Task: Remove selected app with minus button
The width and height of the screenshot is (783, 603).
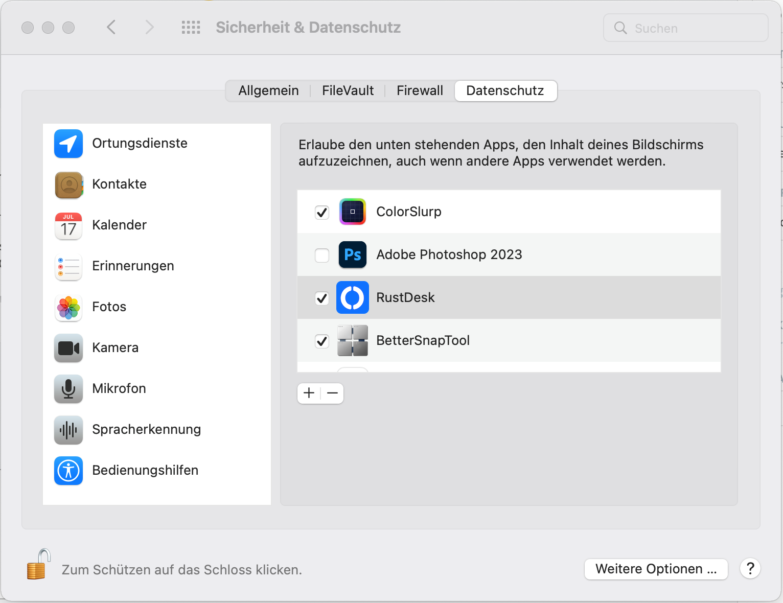Action: [x=333, y=393]
